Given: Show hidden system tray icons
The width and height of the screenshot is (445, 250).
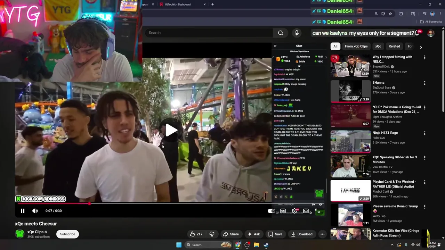Looking at the screenshot, I should pos(392,245).
